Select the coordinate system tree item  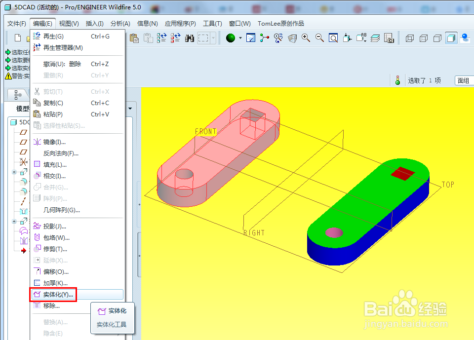[24, 162]
